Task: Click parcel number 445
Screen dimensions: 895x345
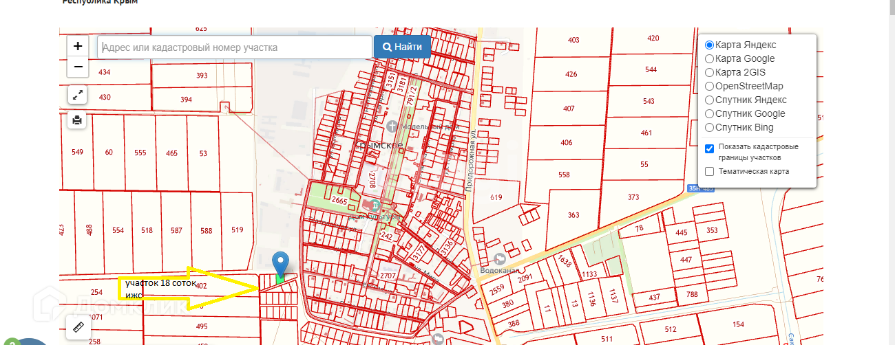Action: pos(682,233)
